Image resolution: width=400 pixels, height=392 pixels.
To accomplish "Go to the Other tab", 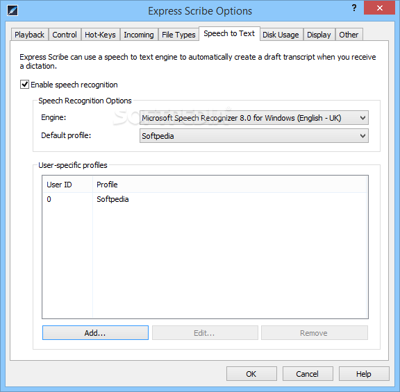I will (x=349, y=35).
